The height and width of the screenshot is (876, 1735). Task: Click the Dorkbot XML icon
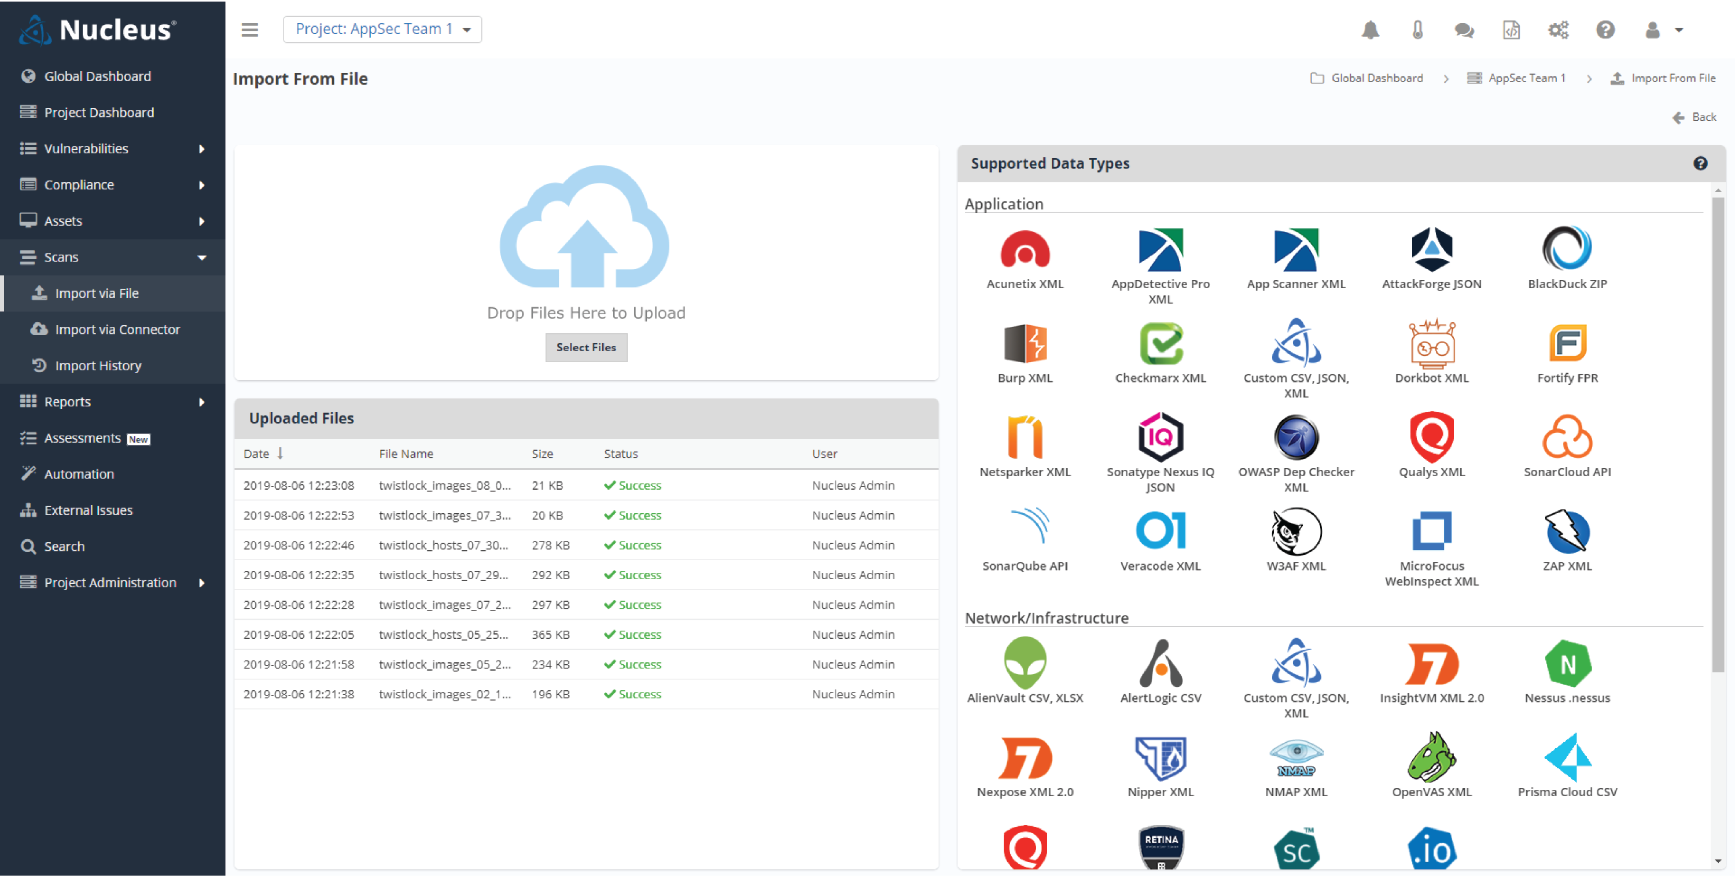pyautogui.click(x=1431, y=343)
